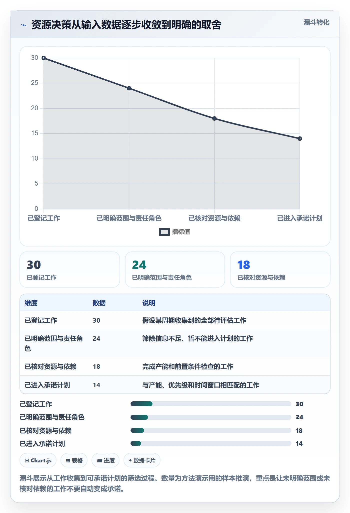350x513 pixels.
Task: Click the 数据 column header
Action: (99, 303)
